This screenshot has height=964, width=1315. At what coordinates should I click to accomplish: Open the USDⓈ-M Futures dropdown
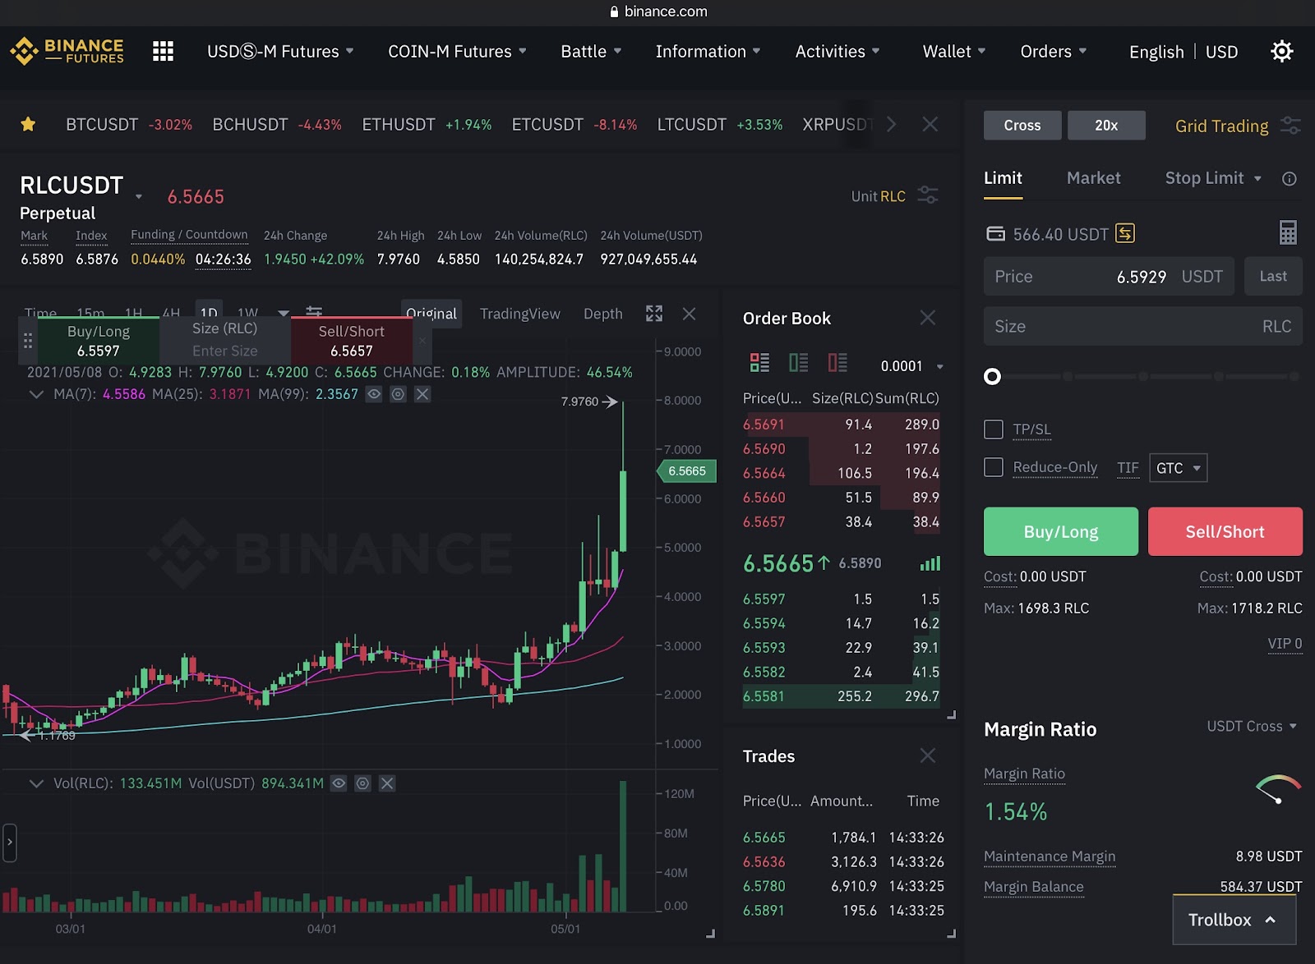(280, 51)
